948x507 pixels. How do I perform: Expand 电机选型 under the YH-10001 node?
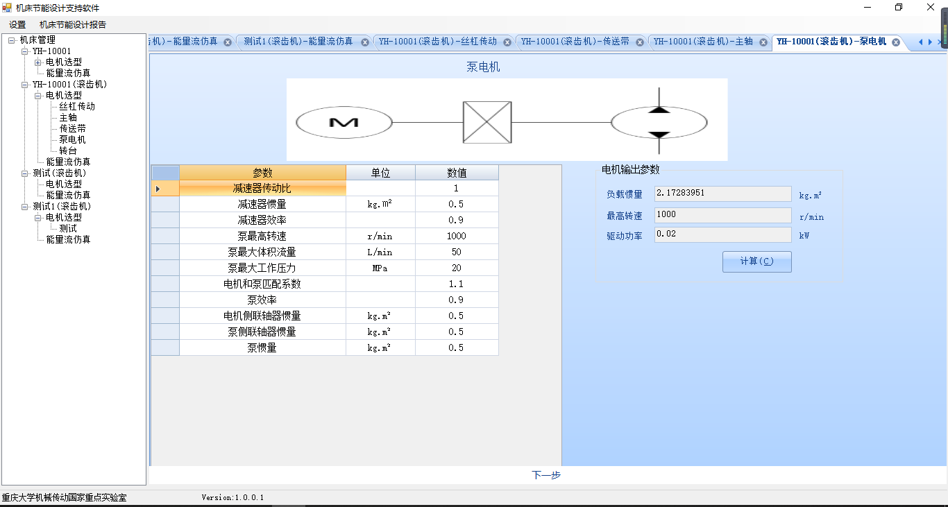click(x=38, y=62)
